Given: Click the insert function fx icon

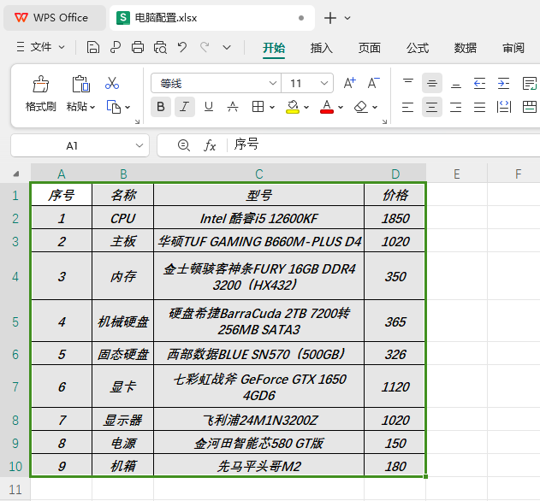Looking at the screenshot, I should coord(210,145).
